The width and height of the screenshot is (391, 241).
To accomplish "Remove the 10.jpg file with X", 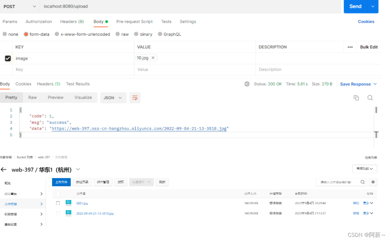I will [153, 58].
